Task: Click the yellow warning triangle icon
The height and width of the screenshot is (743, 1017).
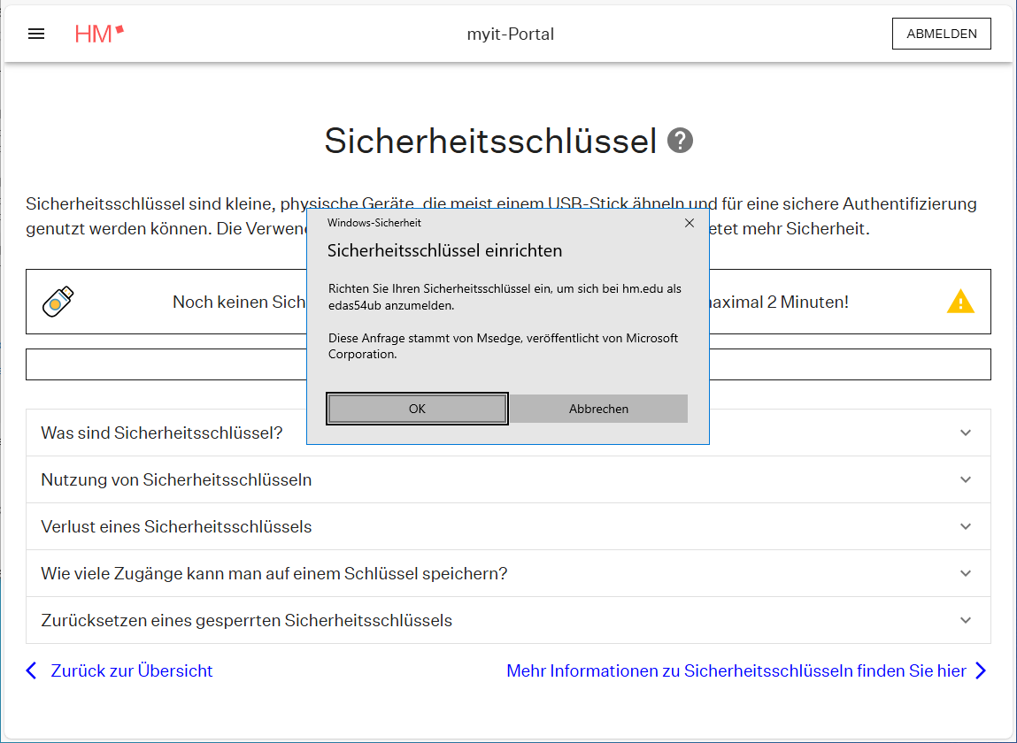Action: pyautogui.click(x=960, y=303)
